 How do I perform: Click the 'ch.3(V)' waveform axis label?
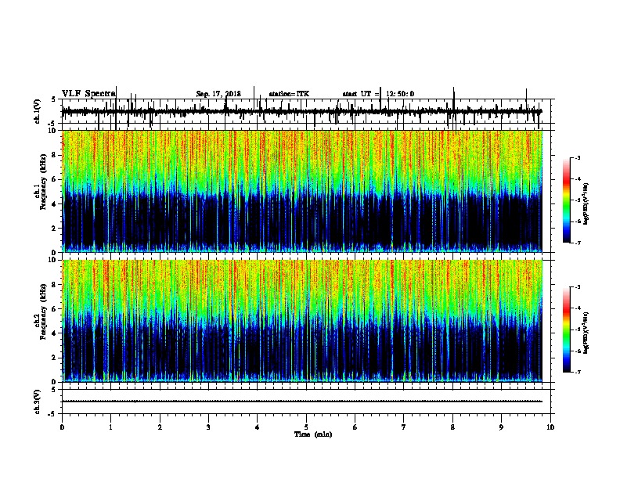(38, 402)
